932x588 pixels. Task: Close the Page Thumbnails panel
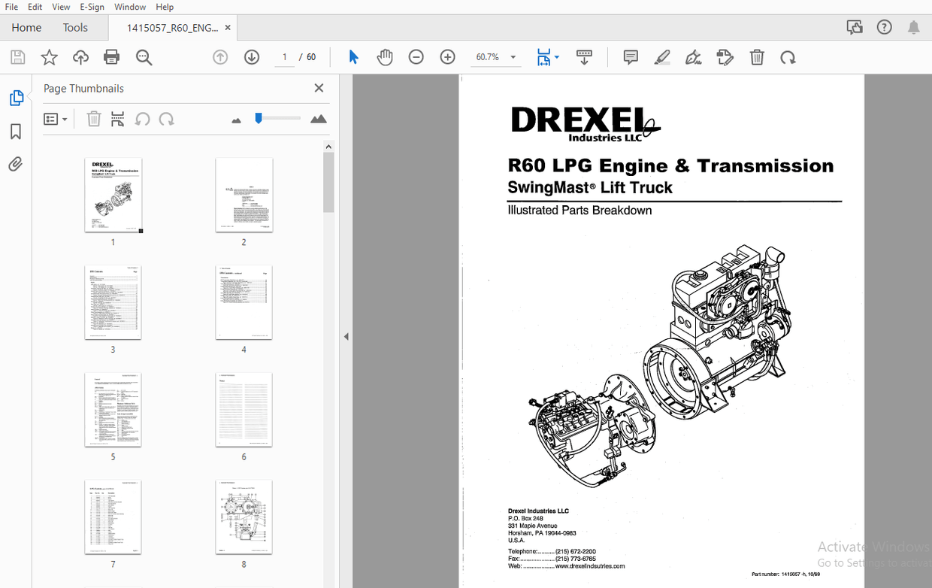pos(319,88)
